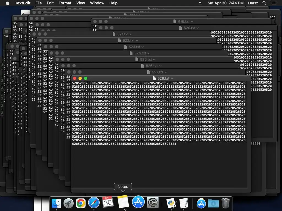Open Notes from the Dock
Screen dimensions: 282x211
tap(123, 202)
